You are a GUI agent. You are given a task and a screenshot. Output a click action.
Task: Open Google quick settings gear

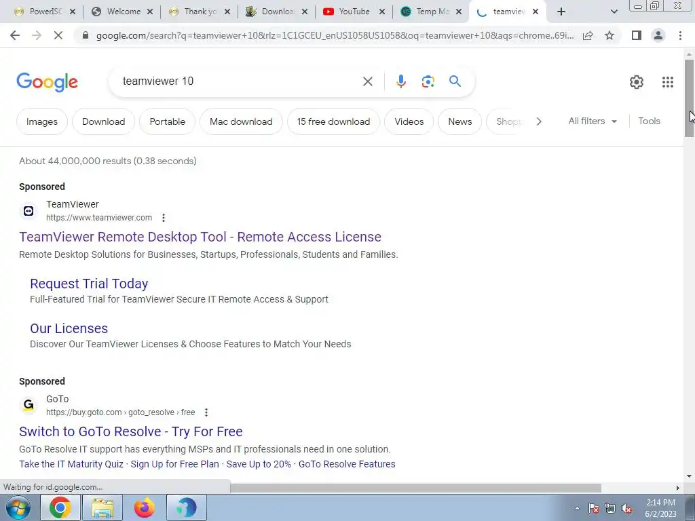coord(637,82)
